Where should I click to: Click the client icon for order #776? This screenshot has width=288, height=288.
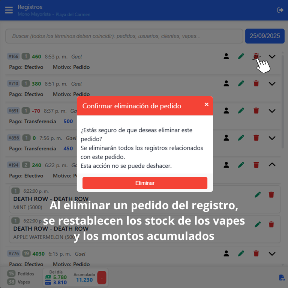coord(226,253)
